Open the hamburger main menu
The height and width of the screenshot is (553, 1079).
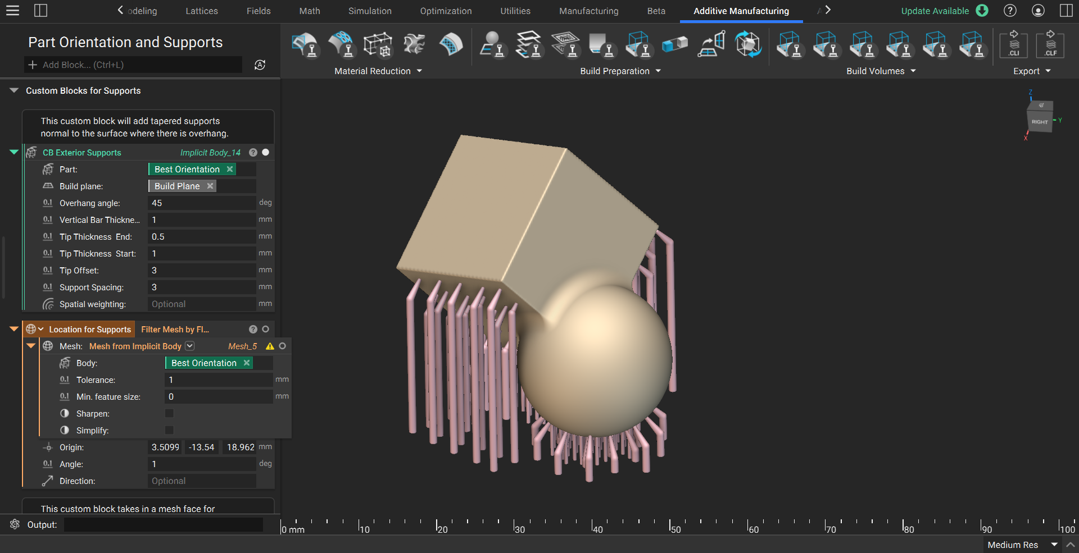(x=12, y=11)
